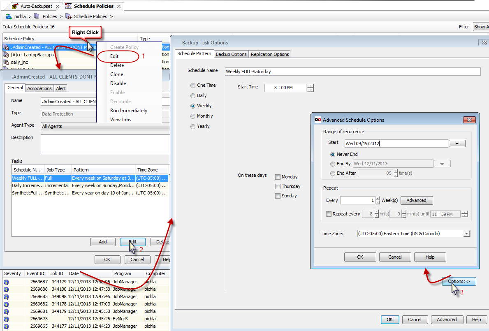Click the Auto-Backupset tab icon
Image resolution: width=489 pixels, height=331 pixels.
(x=15, y=6)
